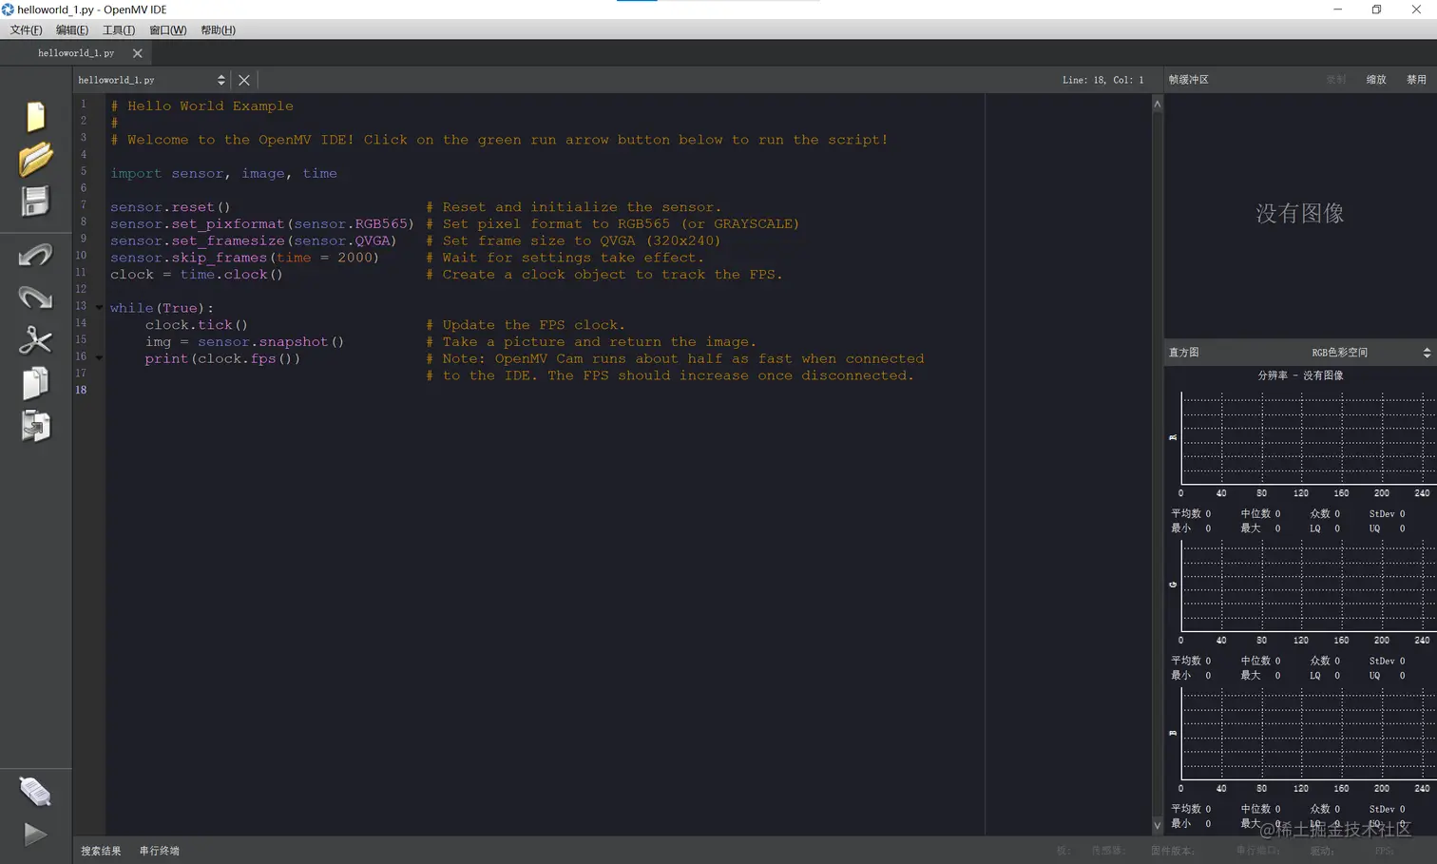Copy selection with the documents icon
The image size is (1437, 864).
pyautogui.click(x=35, y=383)
